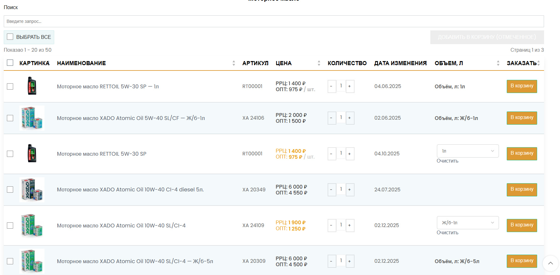Click В корзину in the XA 20309 row
The width and height of the screenshot is (560, 275).
pyautogui.click(x=522, y=261)
